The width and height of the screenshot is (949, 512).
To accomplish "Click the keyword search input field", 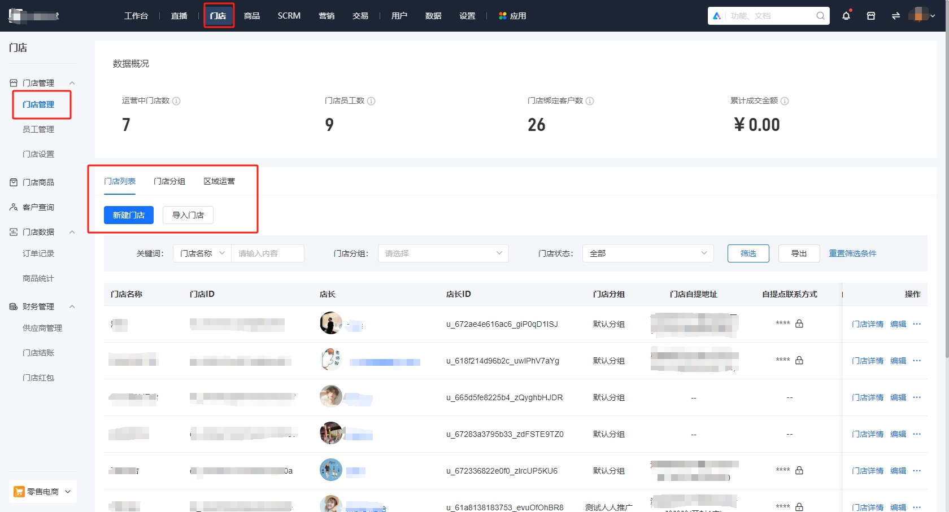I will pos(268,253).
